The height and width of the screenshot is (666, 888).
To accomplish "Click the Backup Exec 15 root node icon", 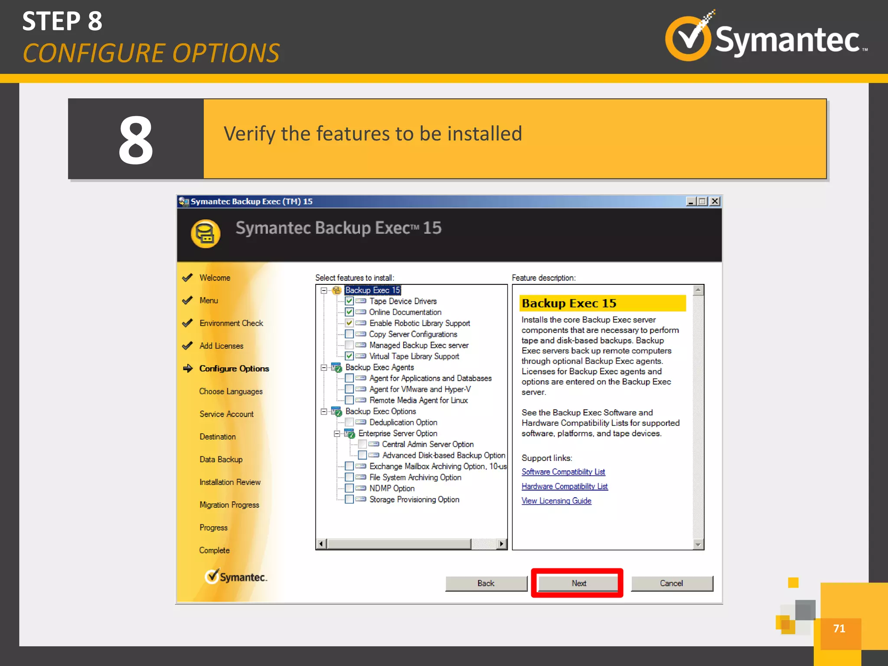I will point(336,290).
